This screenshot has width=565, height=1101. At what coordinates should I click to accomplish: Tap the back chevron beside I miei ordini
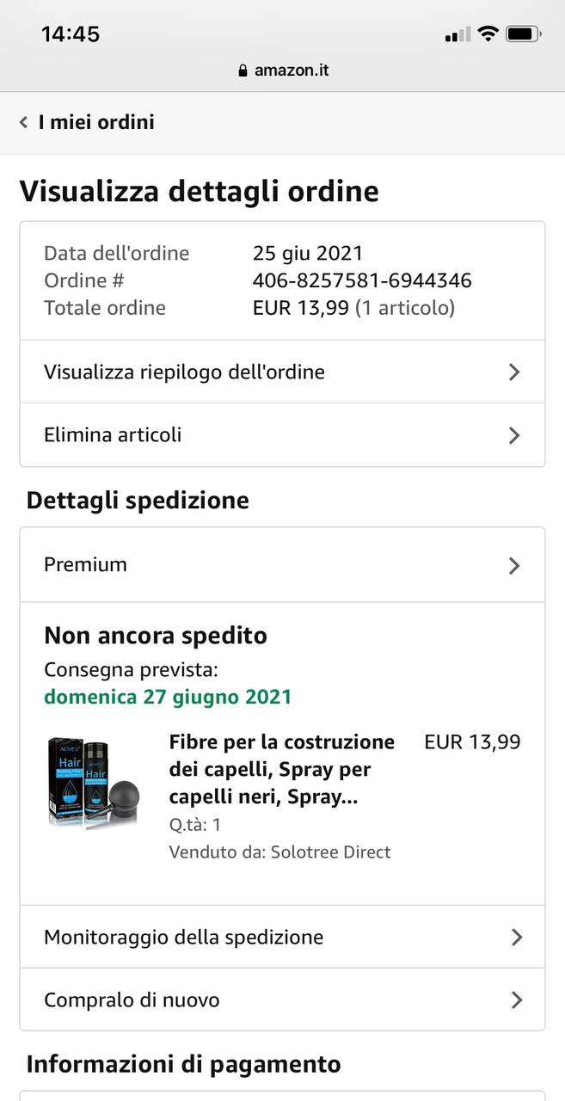[23, 122]
